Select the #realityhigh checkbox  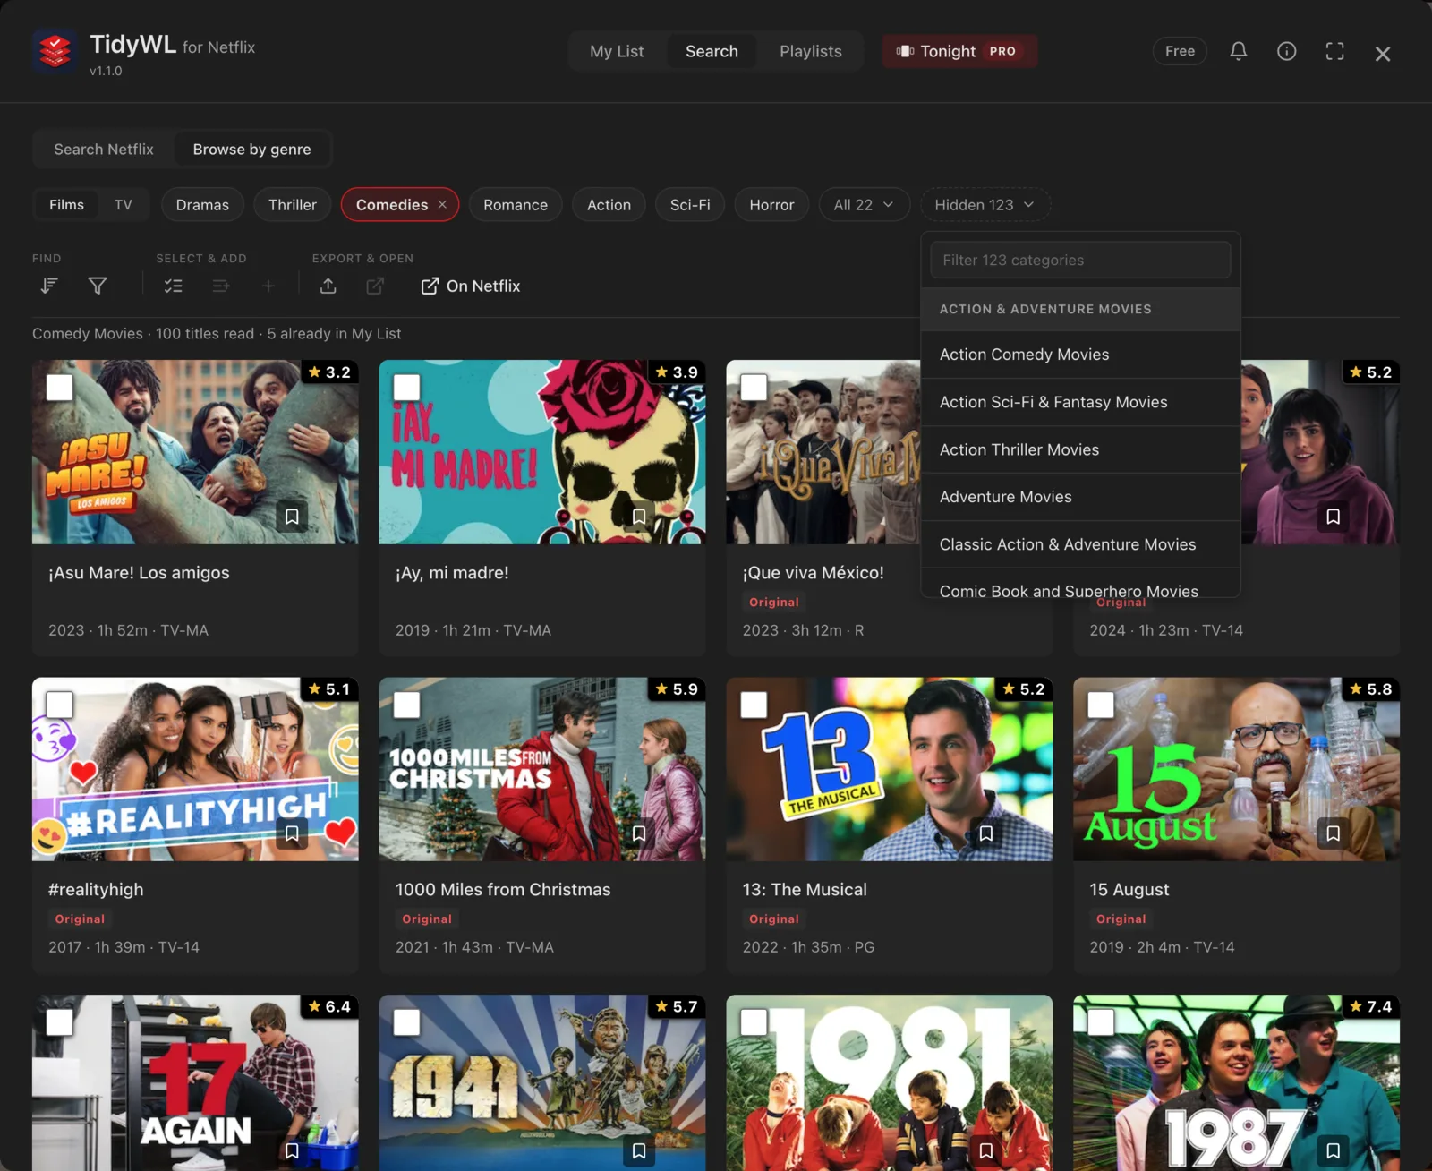[60, 705]
